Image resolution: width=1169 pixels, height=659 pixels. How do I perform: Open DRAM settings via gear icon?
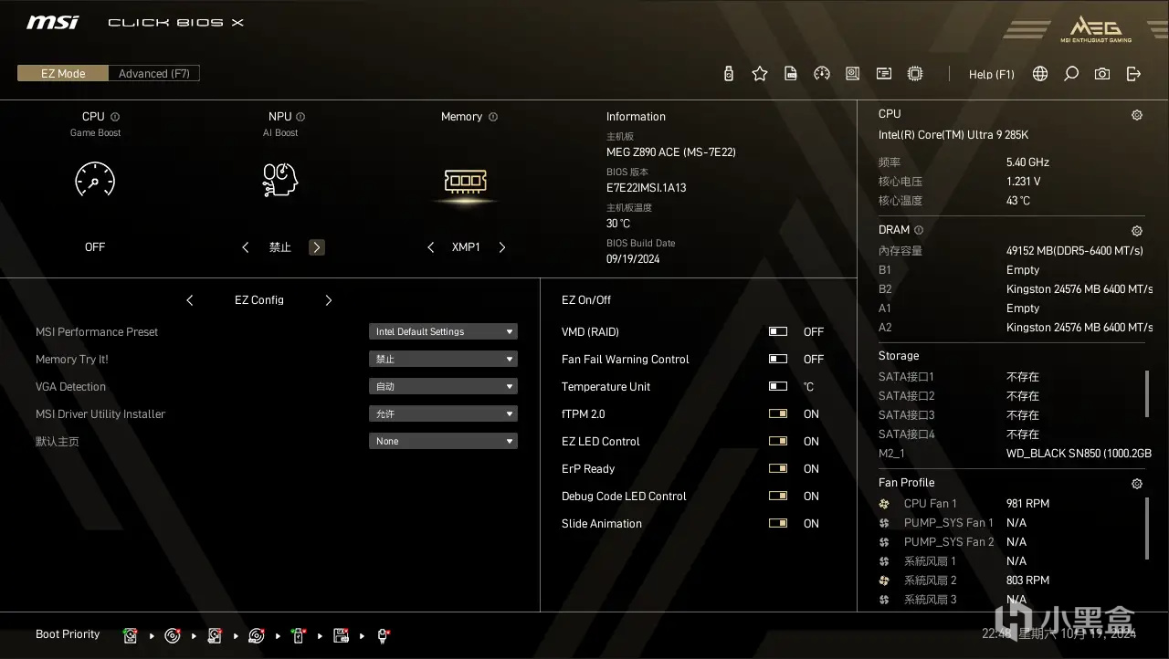coord(1137,231)
